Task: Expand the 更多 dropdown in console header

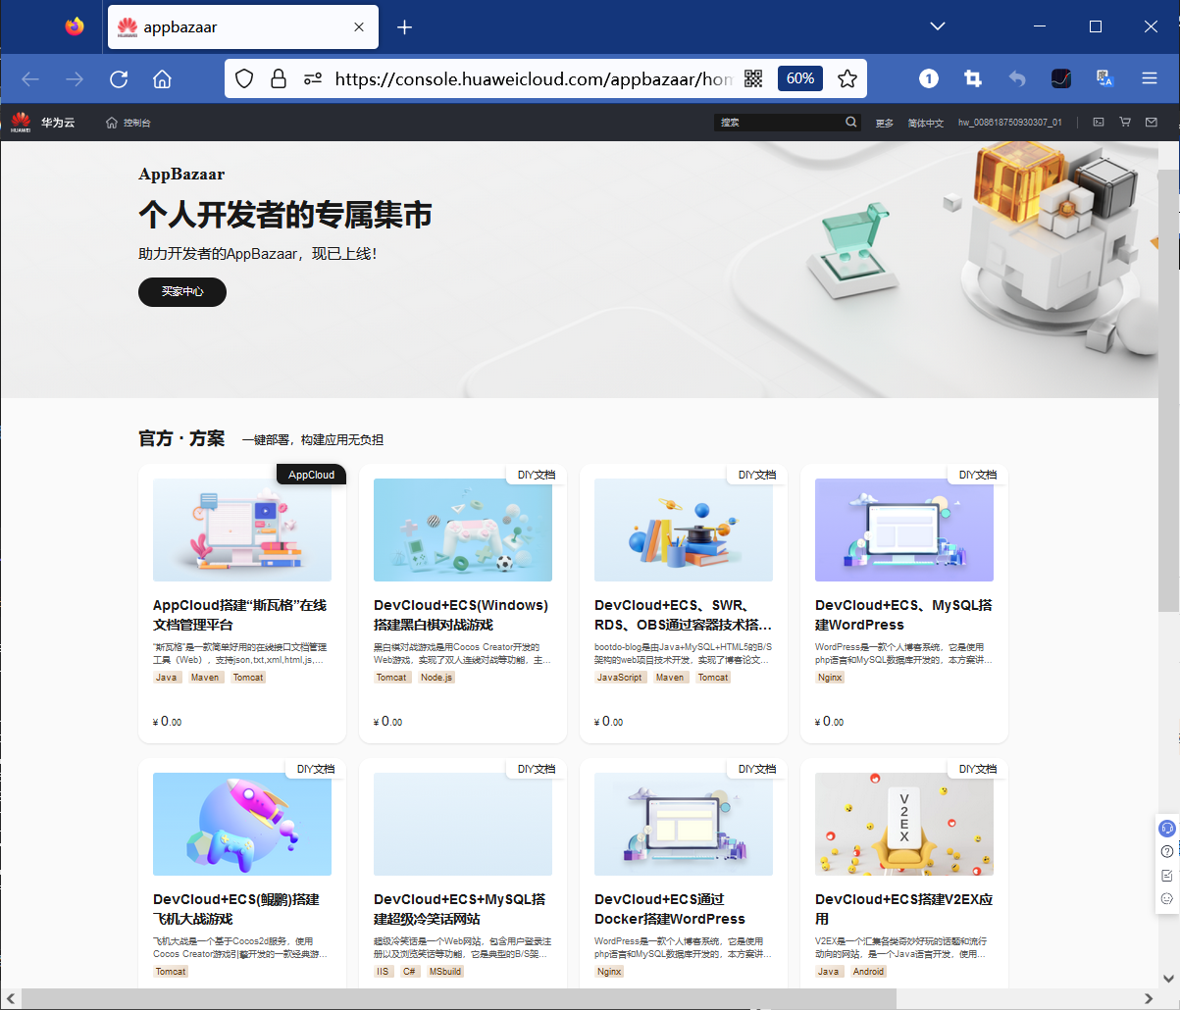Action: point(884,122)
